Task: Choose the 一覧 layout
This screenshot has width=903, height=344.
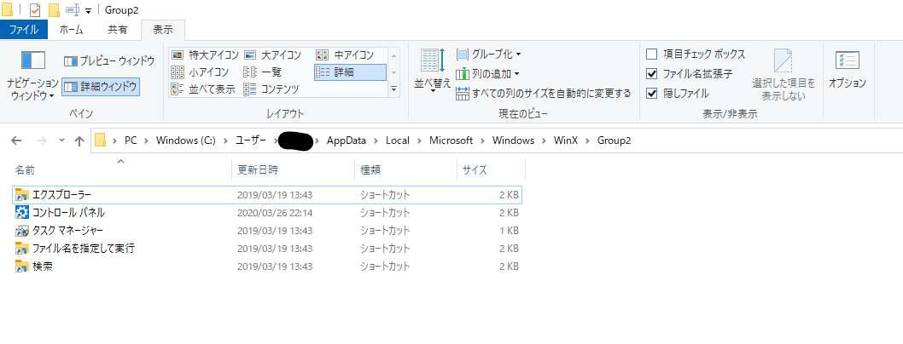Action: [263, 72]
